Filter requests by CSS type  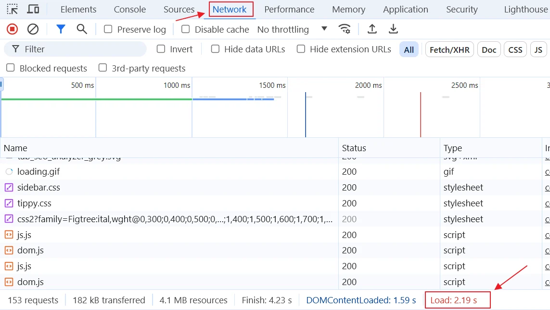515,48
